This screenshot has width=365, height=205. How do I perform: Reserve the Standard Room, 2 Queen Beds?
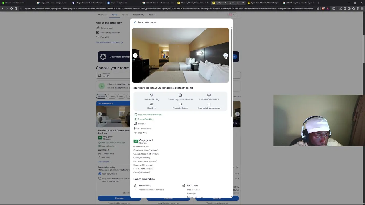[x=119, y=198]
